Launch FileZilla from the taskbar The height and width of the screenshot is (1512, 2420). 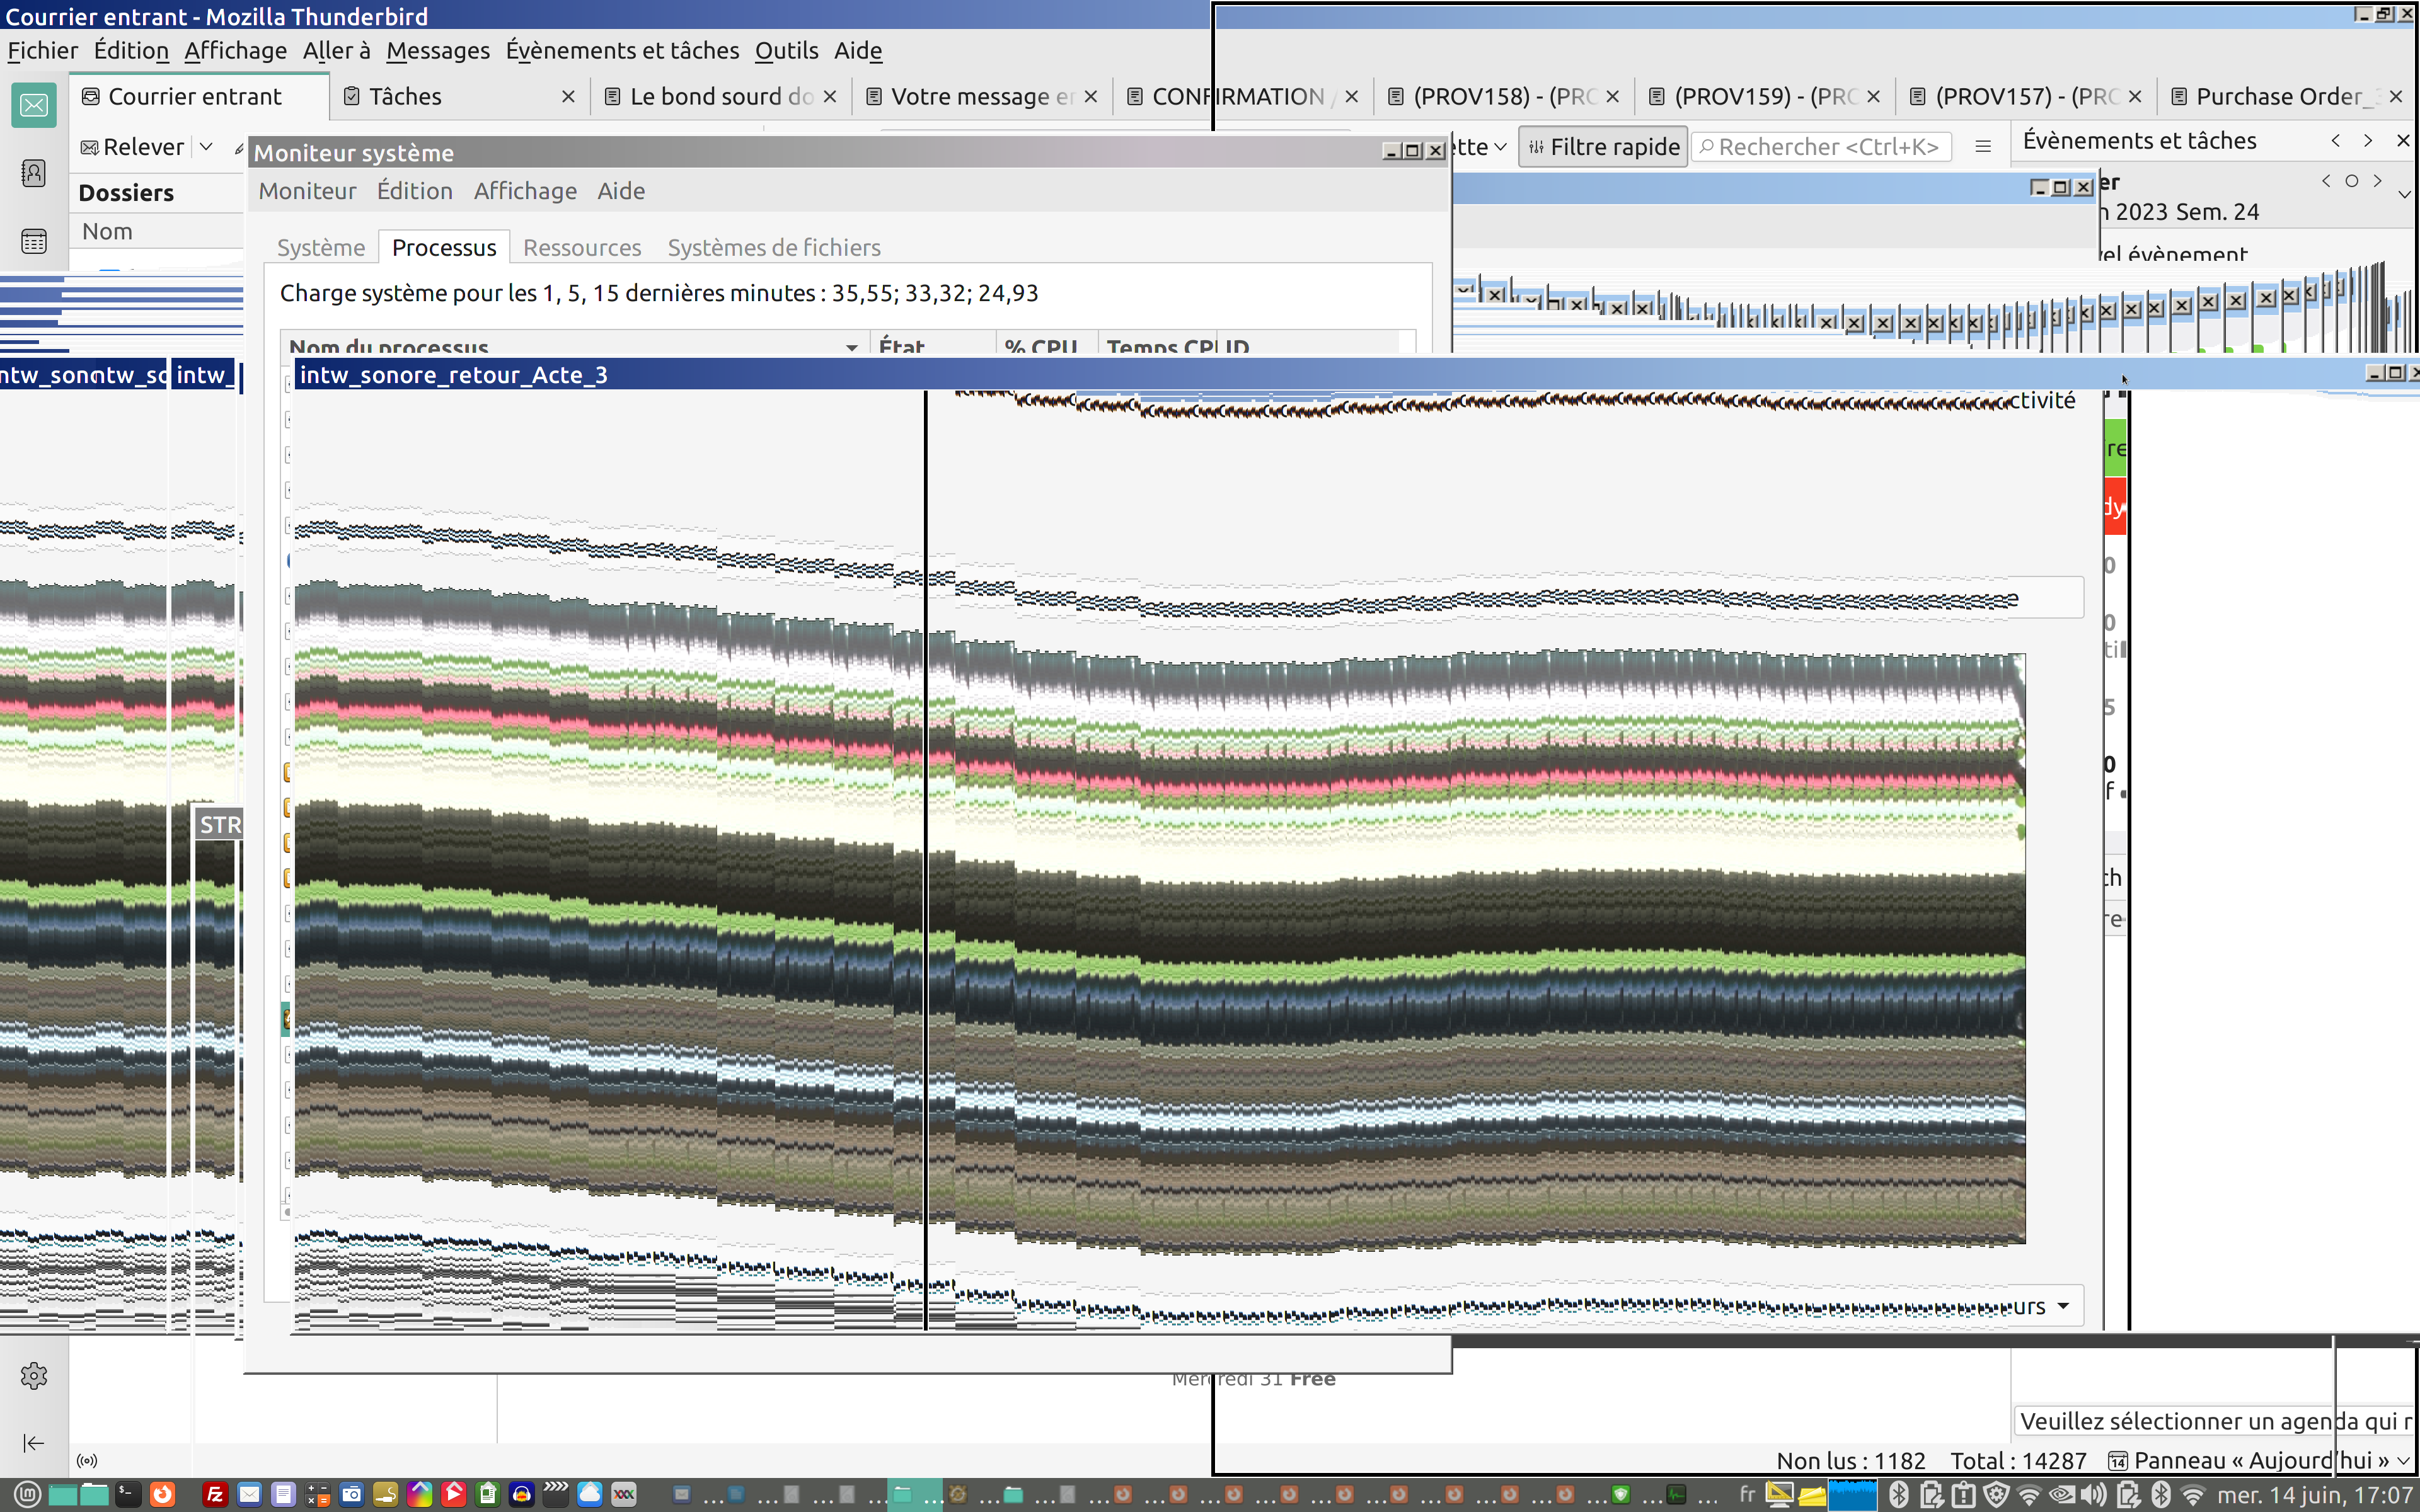(214, 1495)
